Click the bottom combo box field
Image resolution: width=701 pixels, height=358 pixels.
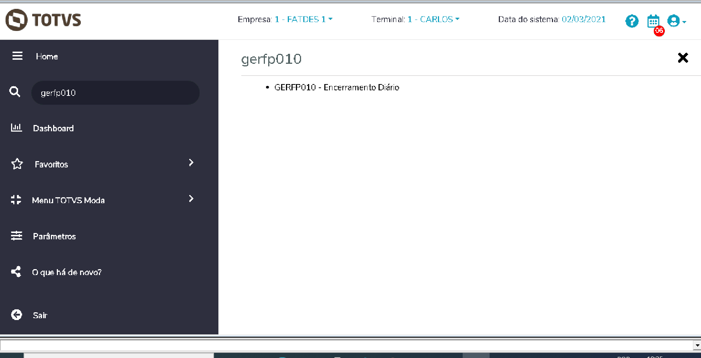(x=347, y=345)
